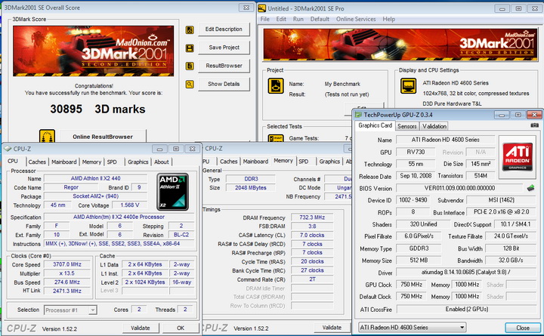
Task: Click Validate in the Memory CPU-Z window
Action: [332, 328]
